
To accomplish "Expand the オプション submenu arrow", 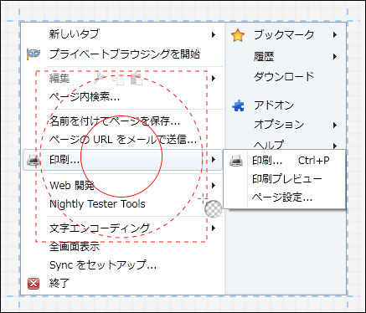I will (335, 125).
